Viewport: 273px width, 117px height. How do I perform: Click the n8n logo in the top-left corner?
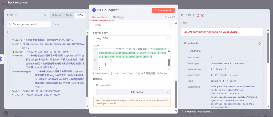(5, 3)
